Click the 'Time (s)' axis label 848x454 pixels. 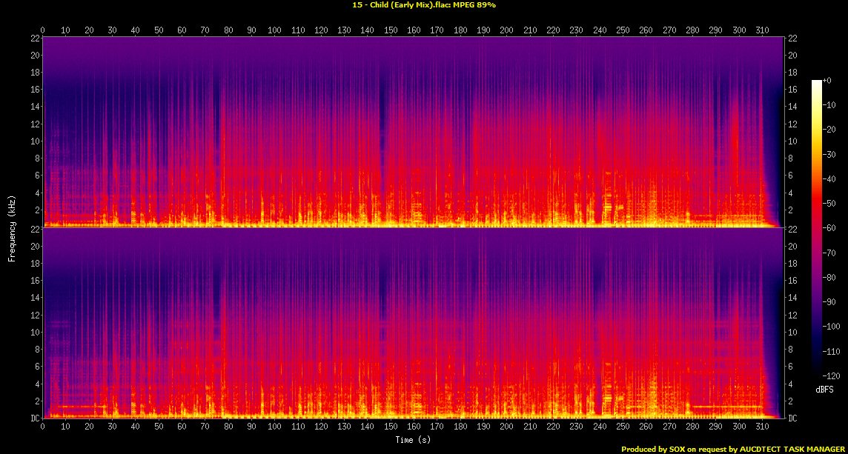413,441
